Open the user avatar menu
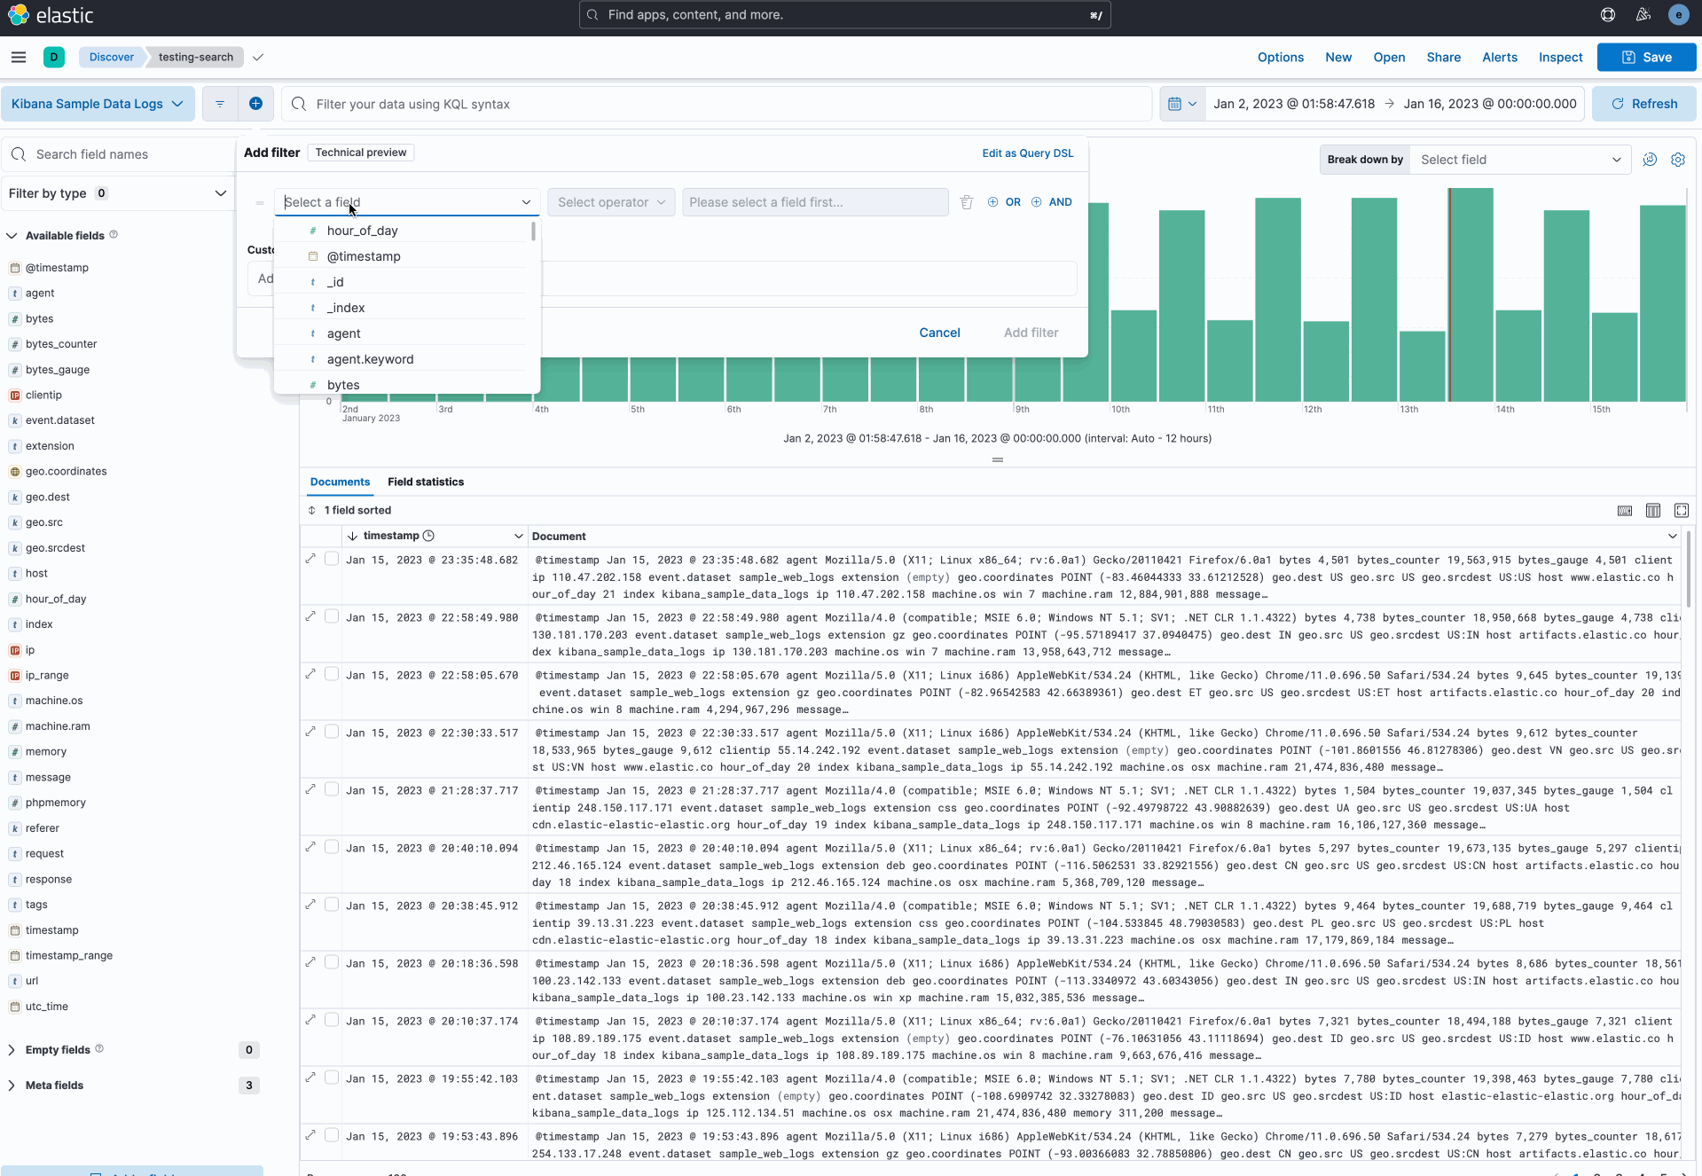Image resolution: width=1702 pixels, height=1176 pixels. coord(1677,15)
